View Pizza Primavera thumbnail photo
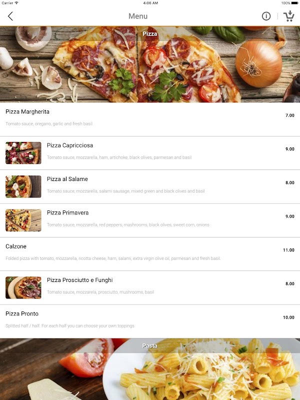 tap(23, 220)
